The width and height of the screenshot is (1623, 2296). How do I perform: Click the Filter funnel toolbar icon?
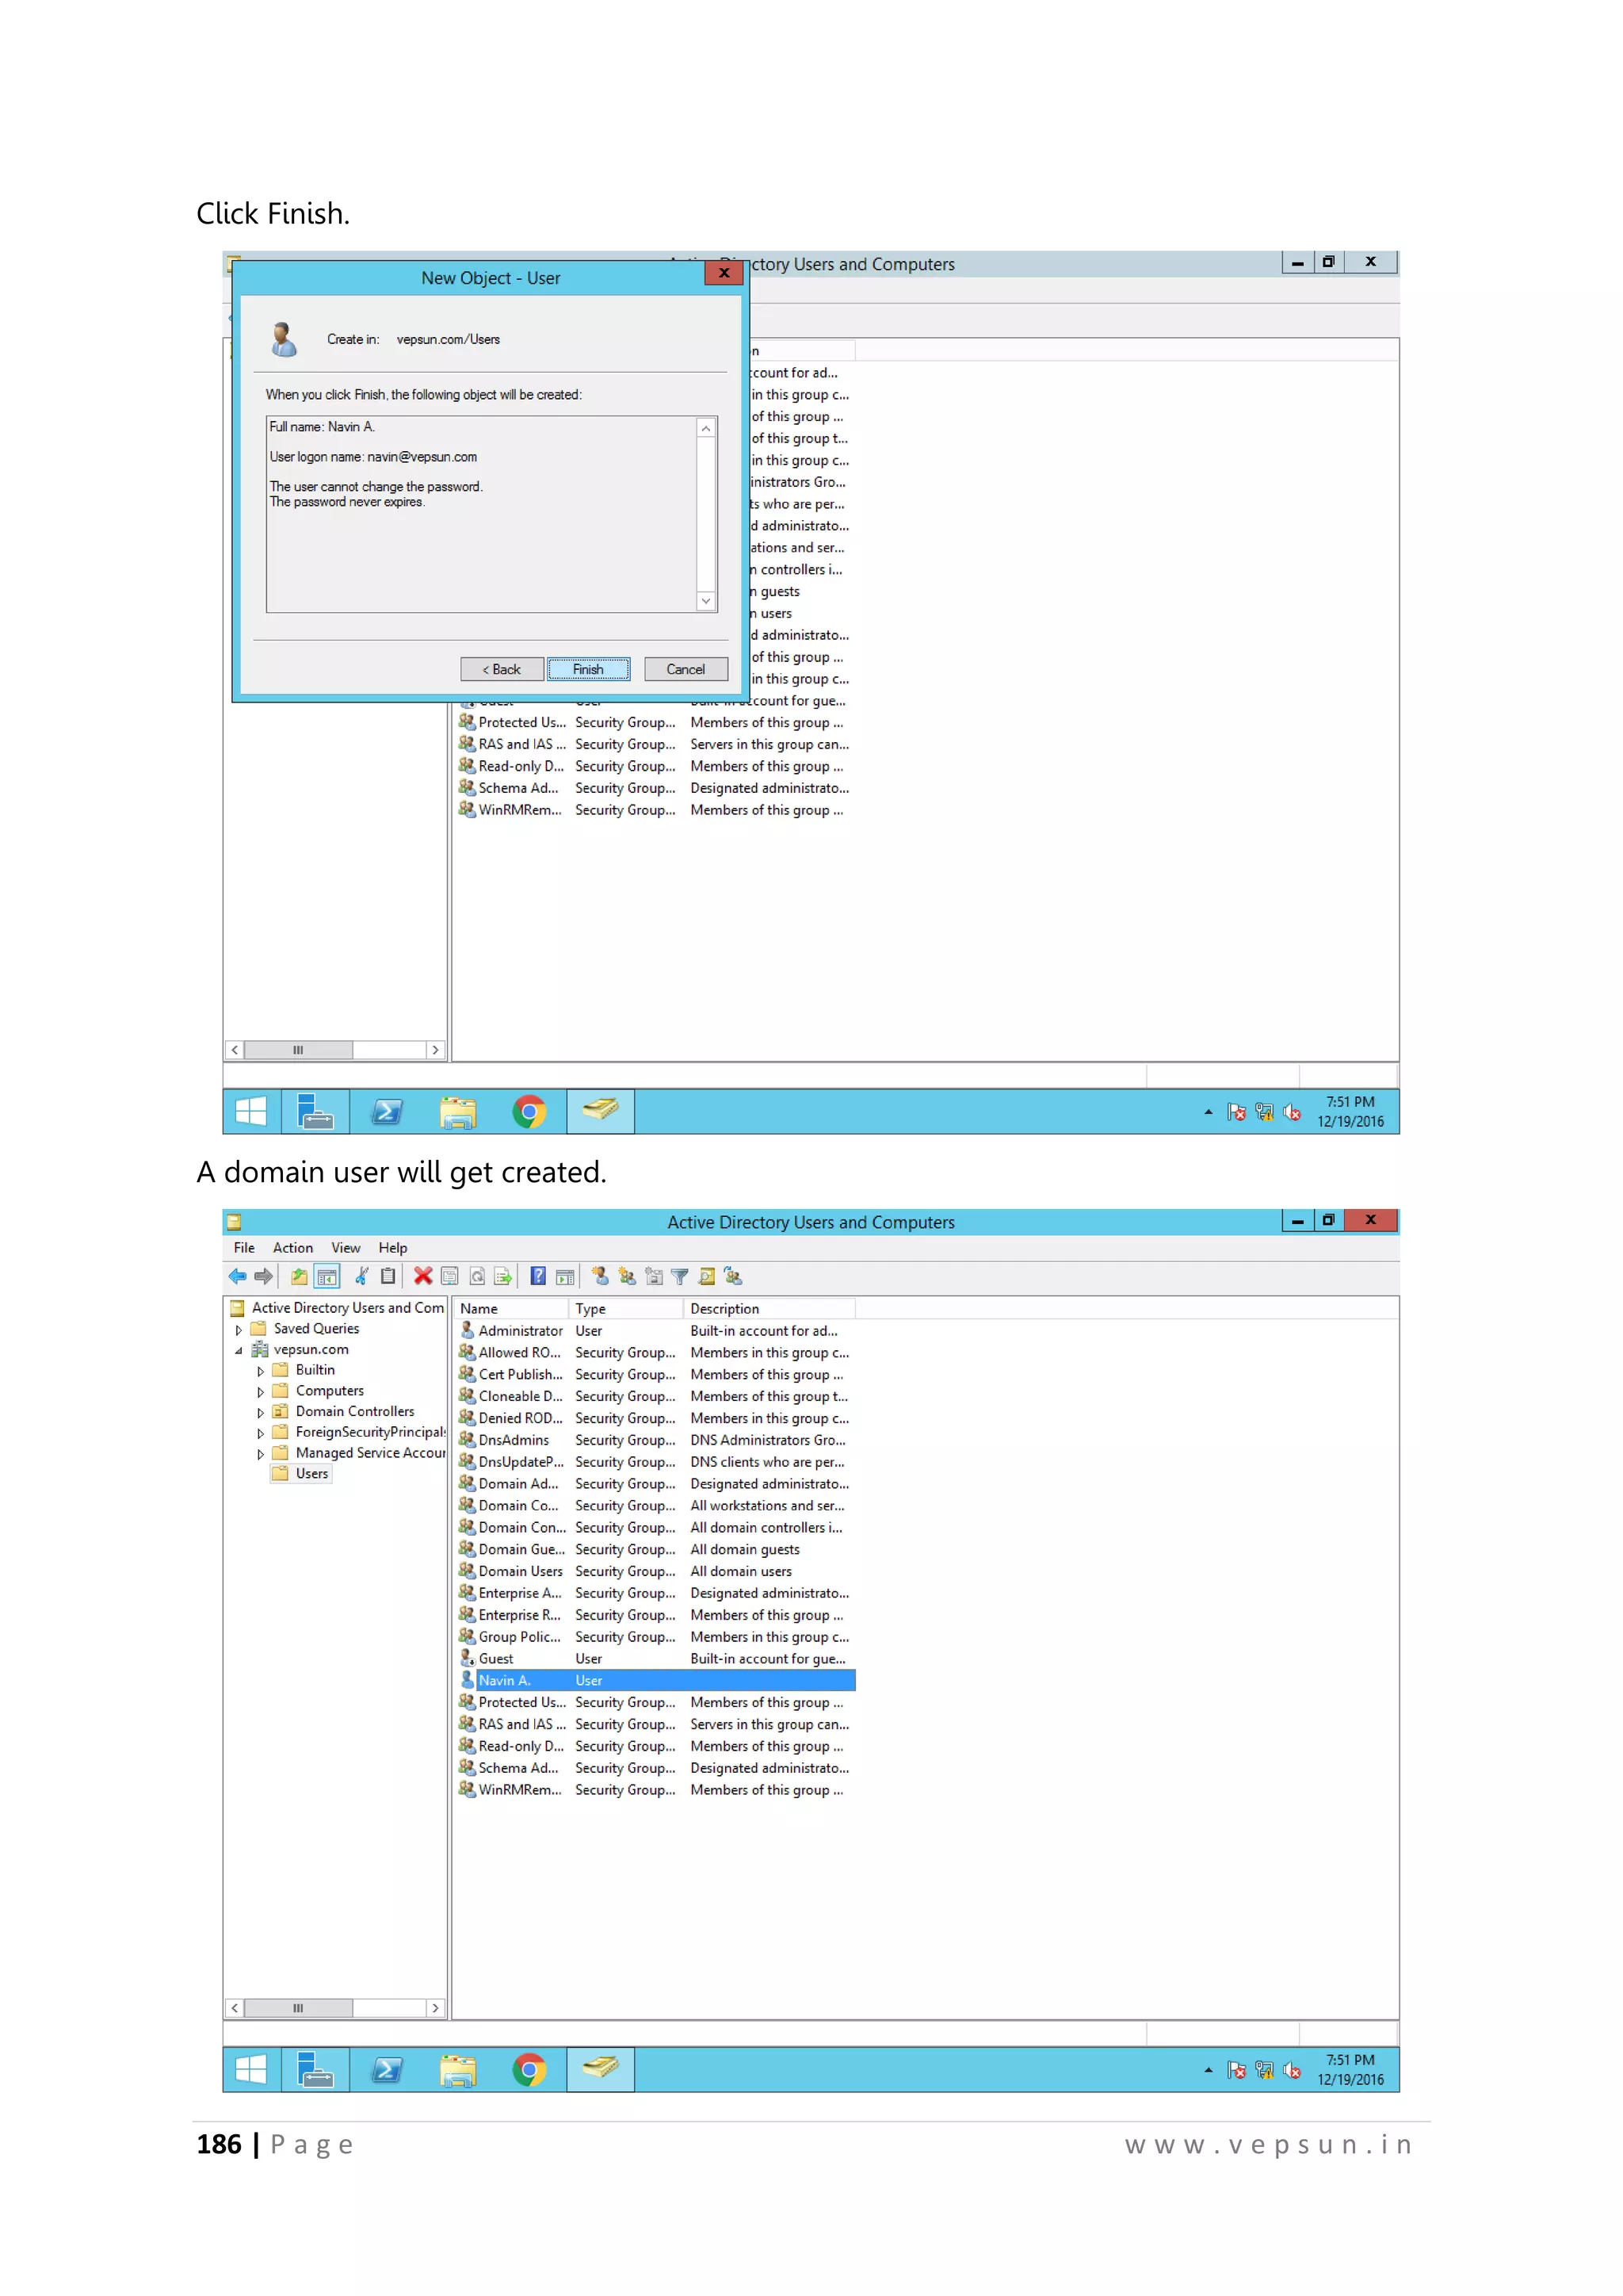pyautogui.click(x=680, y=1276)
